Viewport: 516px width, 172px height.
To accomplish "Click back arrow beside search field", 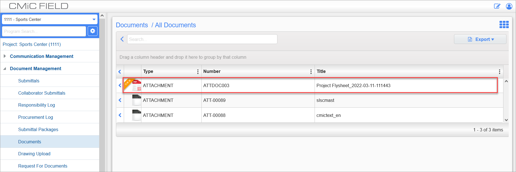I will pyautogui.click(x=122, y=39).
